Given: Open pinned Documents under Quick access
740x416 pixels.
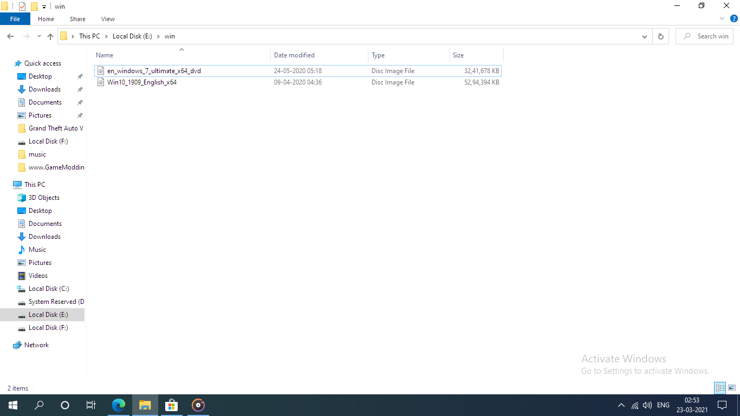Looking at the screenshot, I should 45,102.
